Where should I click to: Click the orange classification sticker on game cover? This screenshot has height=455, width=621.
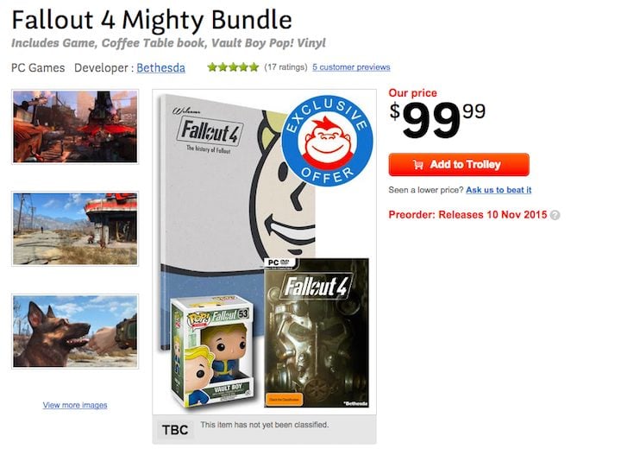(284, 399)
